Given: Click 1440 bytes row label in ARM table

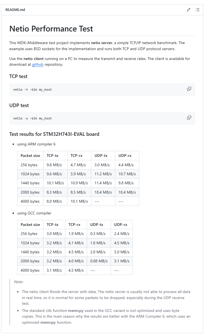Looking at the screenshot, I should click(30, 183).
